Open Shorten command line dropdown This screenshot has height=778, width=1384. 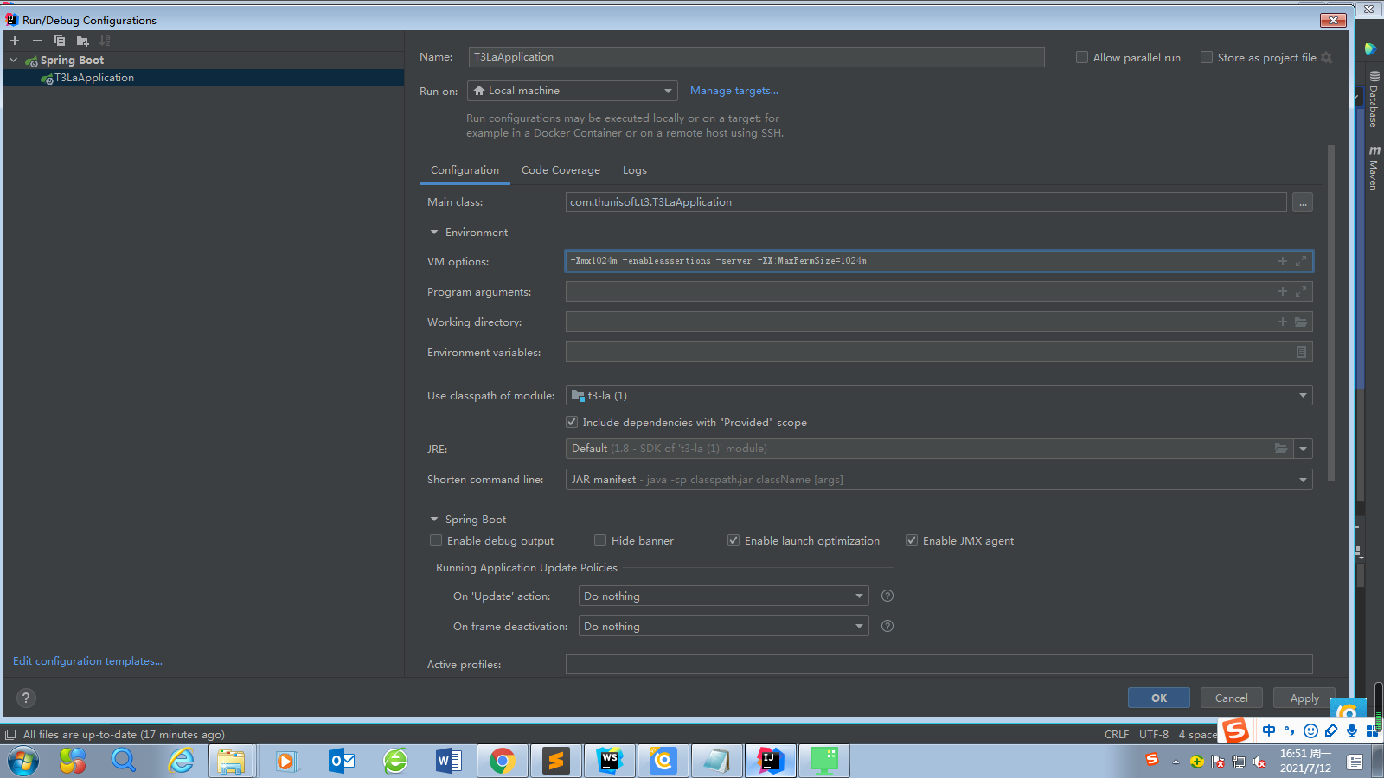click(939, 479)
